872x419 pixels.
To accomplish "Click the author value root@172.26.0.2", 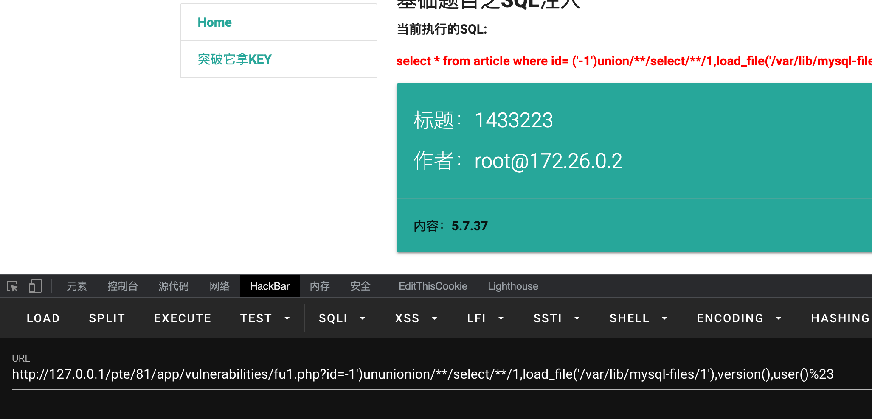I will pos(549,161).
